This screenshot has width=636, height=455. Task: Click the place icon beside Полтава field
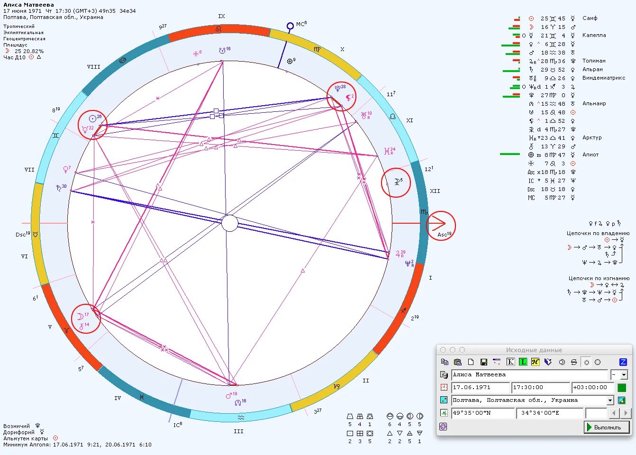444,400
